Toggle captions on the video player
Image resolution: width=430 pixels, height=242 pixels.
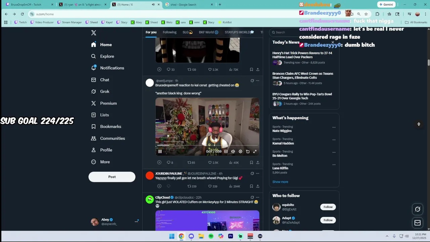pos(226,152)
